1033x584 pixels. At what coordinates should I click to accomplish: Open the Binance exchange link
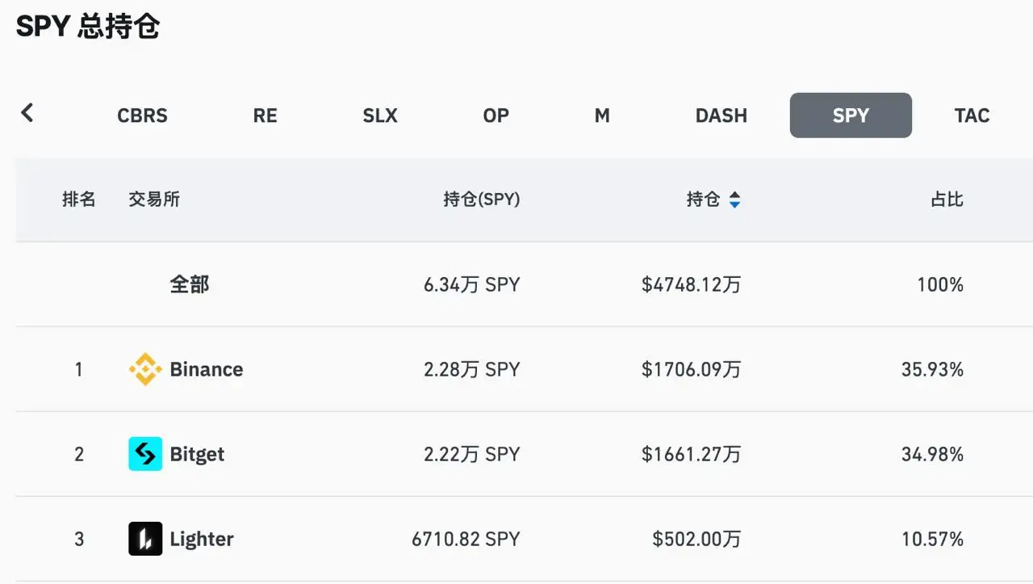click(x=207, y=369)
